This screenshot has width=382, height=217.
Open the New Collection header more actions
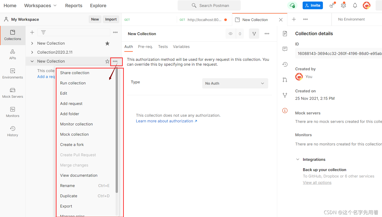tap(267, 34)
